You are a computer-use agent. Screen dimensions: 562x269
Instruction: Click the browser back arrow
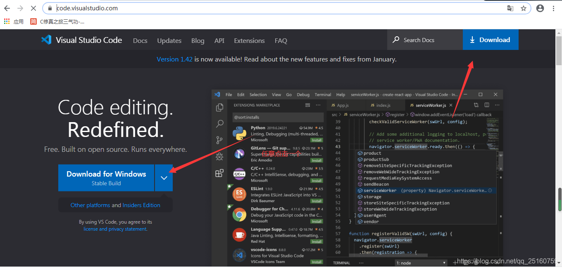[7, 8]
